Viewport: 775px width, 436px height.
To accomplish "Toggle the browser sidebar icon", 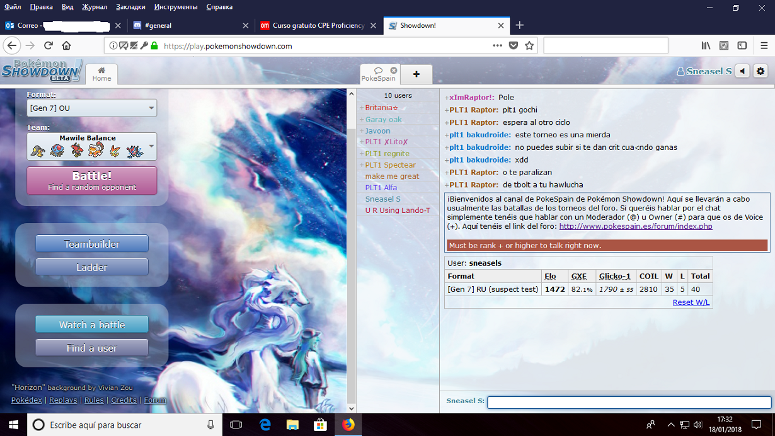I will (742, 45).
